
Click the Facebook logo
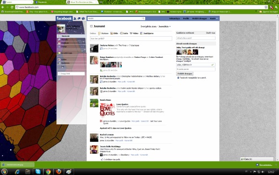(x=64, y=18)
